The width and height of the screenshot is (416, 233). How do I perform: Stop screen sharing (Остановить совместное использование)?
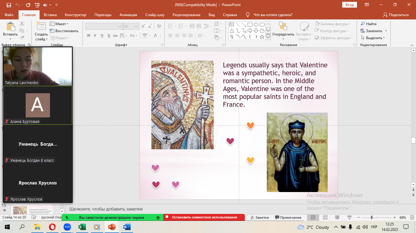click(204, 217)
